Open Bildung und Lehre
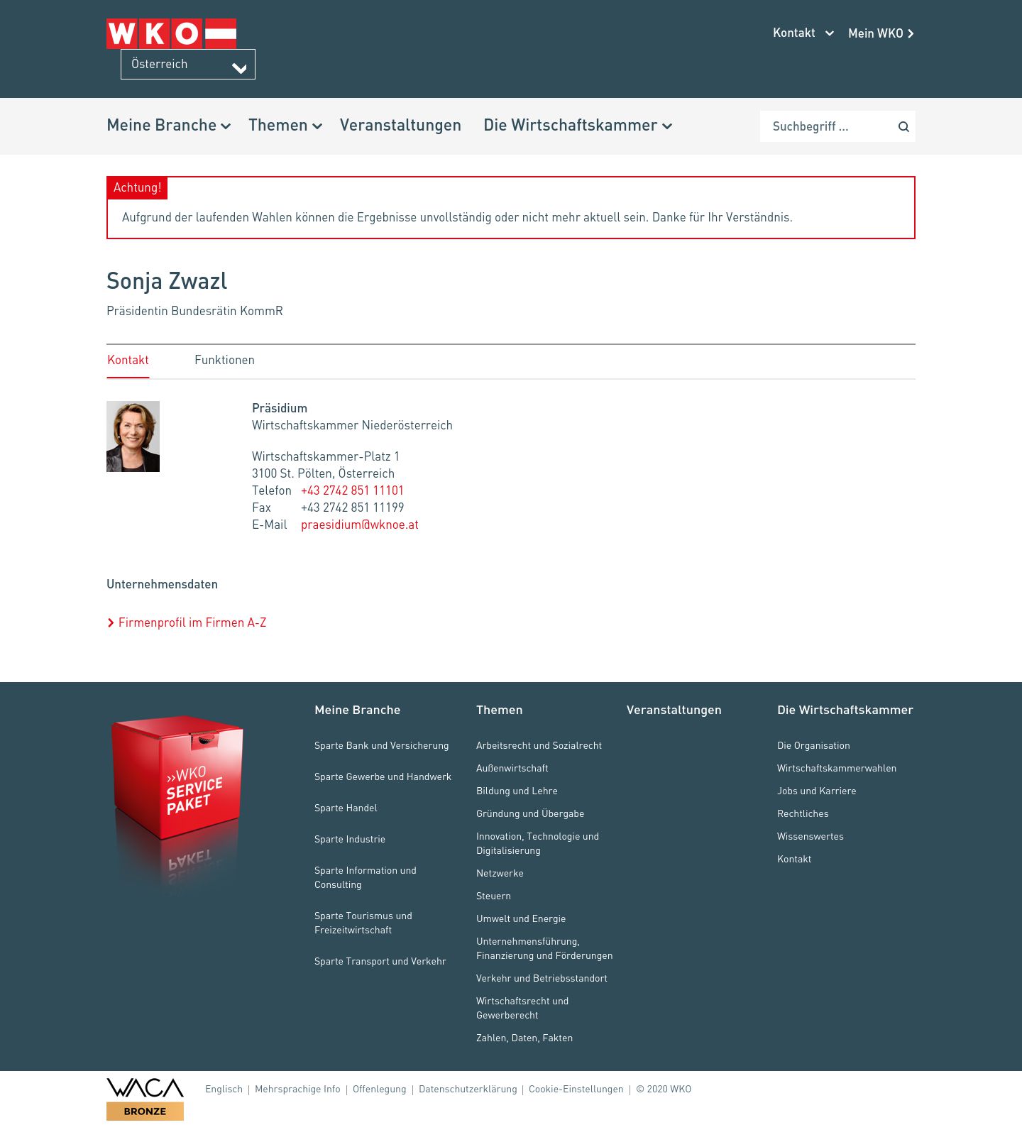The width and height of the screenshot is (1022, 1125). coord(517,791)
